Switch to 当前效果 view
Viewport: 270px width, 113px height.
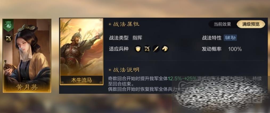(x=222, y=24)
